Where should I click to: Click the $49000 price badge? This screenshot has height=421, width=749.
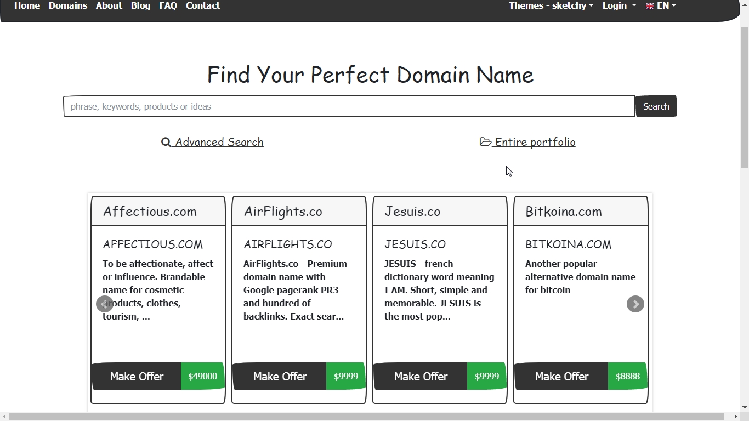click(x=203, y=376)
